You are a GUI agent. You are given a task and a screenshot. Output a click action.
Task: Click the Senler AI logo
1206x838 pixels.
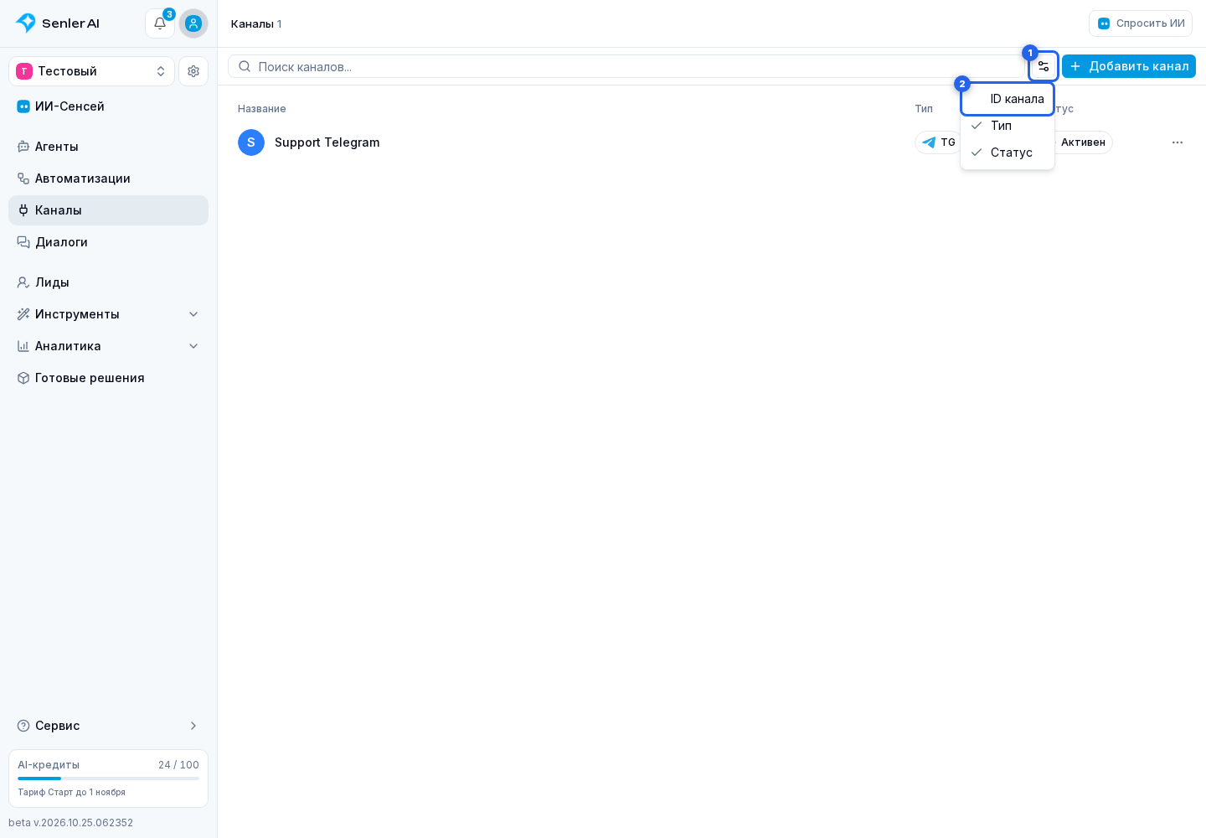[x=57, y=23]
